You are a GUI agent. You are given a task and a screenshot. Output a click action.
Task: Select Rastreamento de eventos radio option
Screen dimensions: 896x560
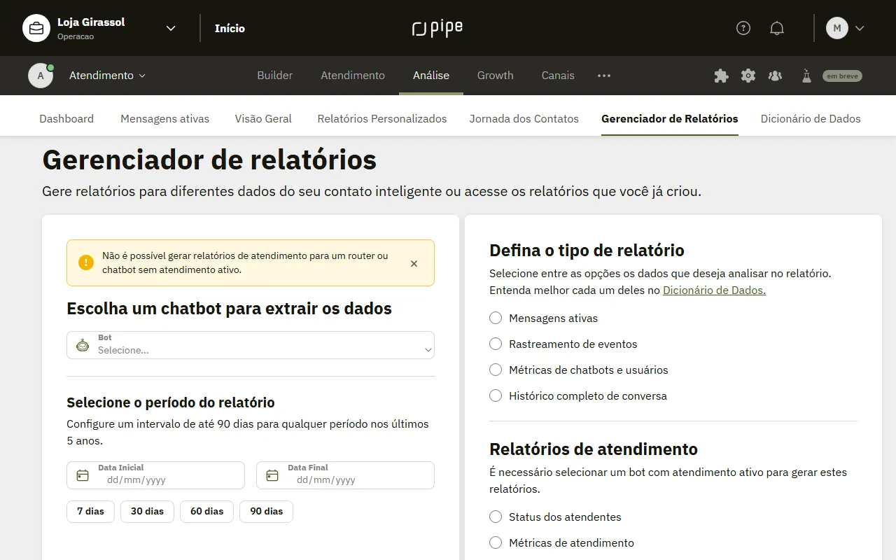496,344
